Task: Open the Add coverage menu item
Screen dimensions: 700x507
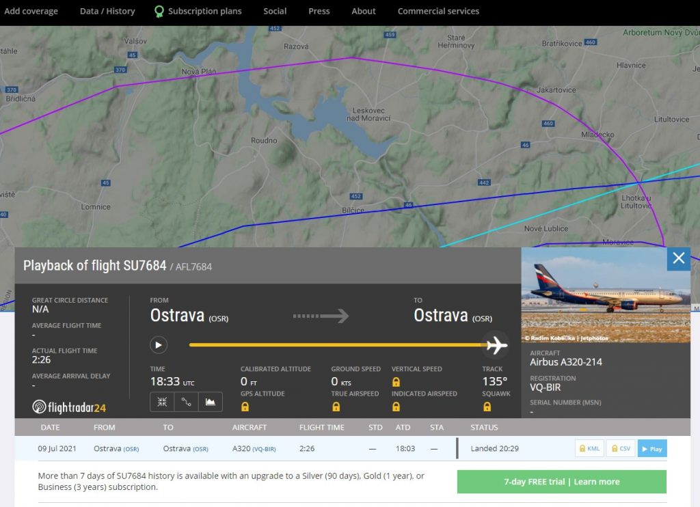Action: coord(31,11)
